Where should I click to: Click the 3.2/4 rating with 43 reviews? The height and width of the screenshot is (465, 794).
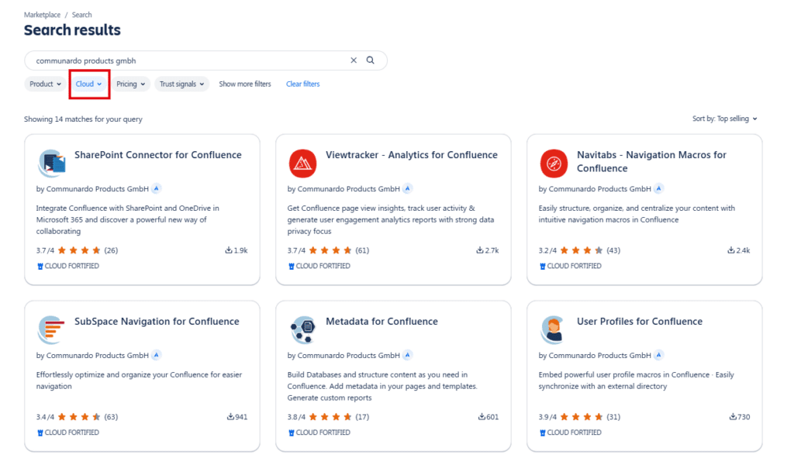click(579, 250)
